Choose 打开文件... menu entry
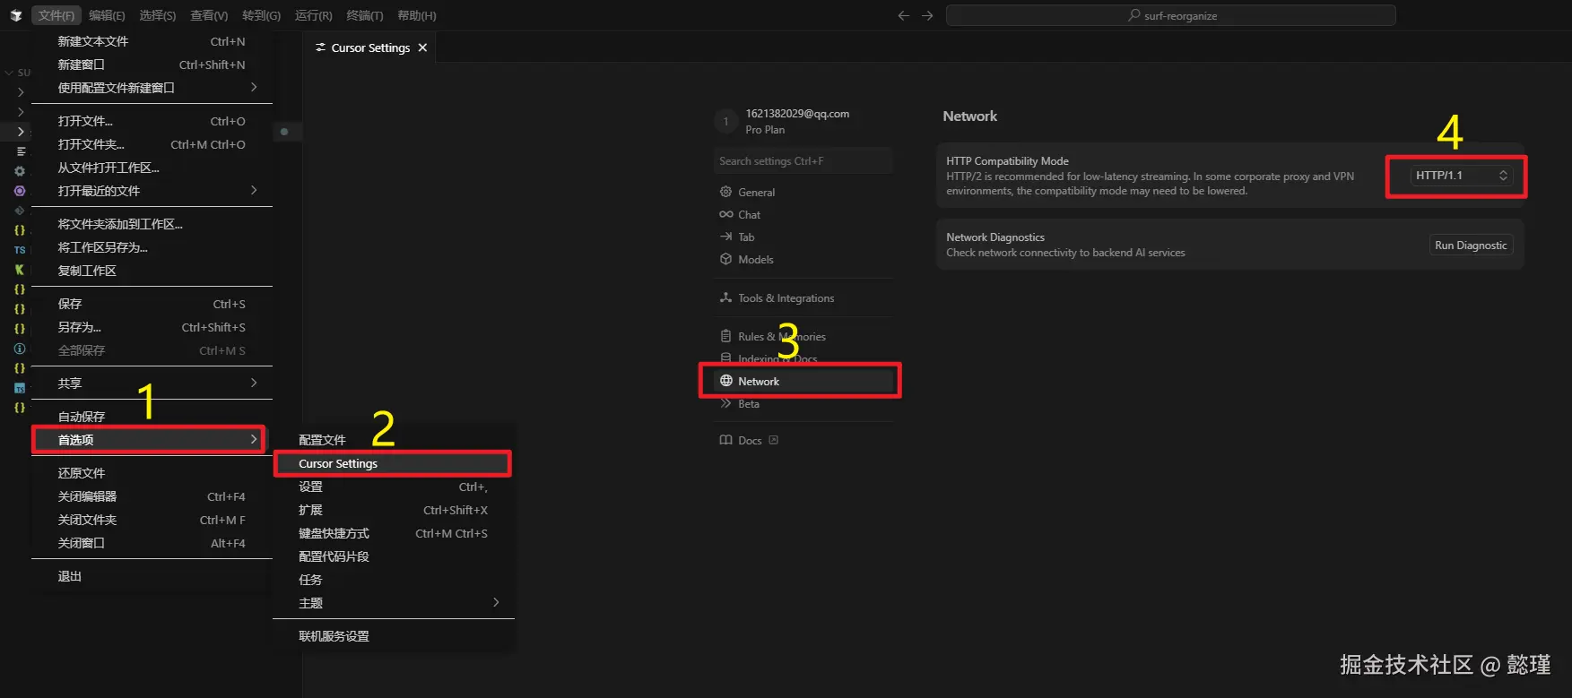The height and width of the screenshot is (698, 1572). click(152, 121)
